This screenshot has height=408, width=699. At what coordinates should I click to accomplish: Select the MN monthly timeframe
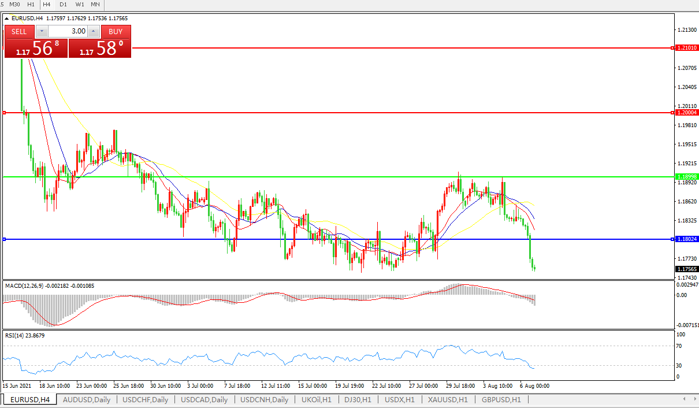pos(95,4)
